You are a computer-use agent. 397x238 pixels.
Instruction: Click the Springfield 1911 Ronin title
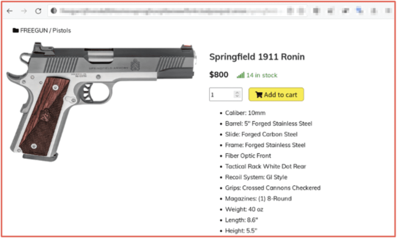[x=257, y=57]
